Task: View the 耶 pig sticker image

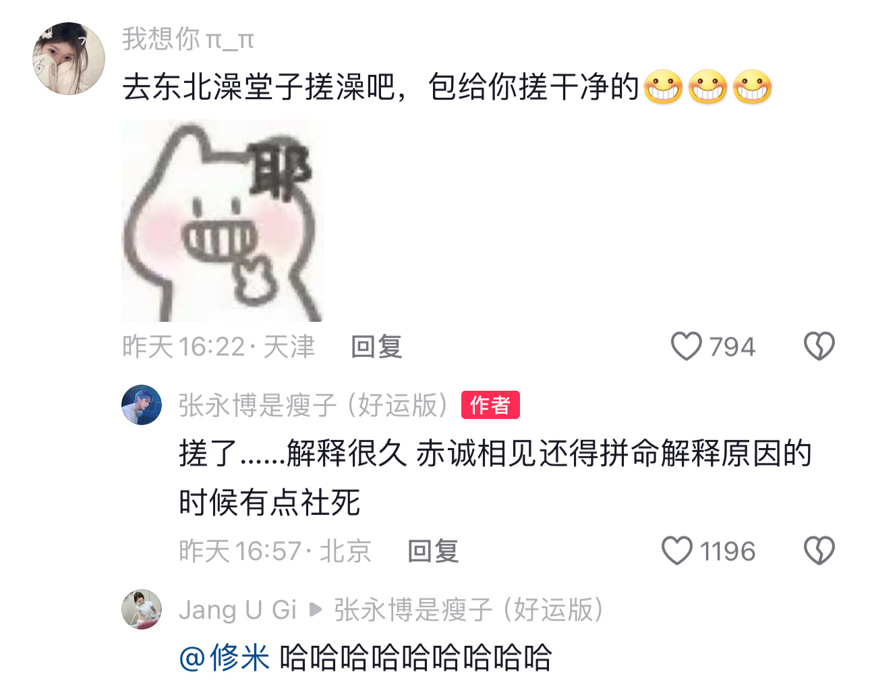Action: tap(222, 221)
